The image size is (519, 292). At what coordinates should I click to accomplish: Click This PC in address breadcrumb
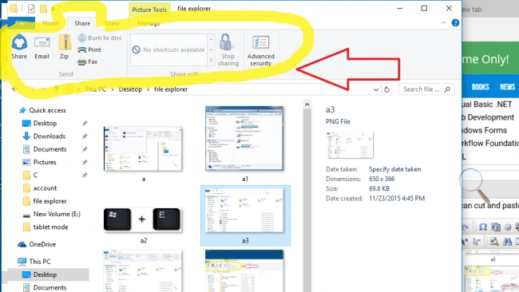(95, 89)
